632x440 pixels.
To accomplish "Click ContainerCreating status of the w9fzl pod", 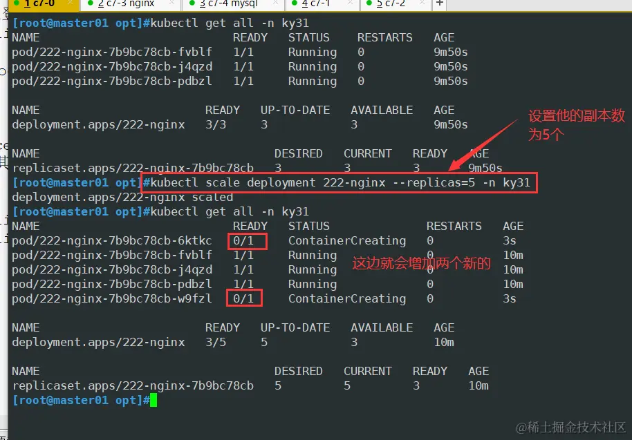I will [x=347, y=298].
